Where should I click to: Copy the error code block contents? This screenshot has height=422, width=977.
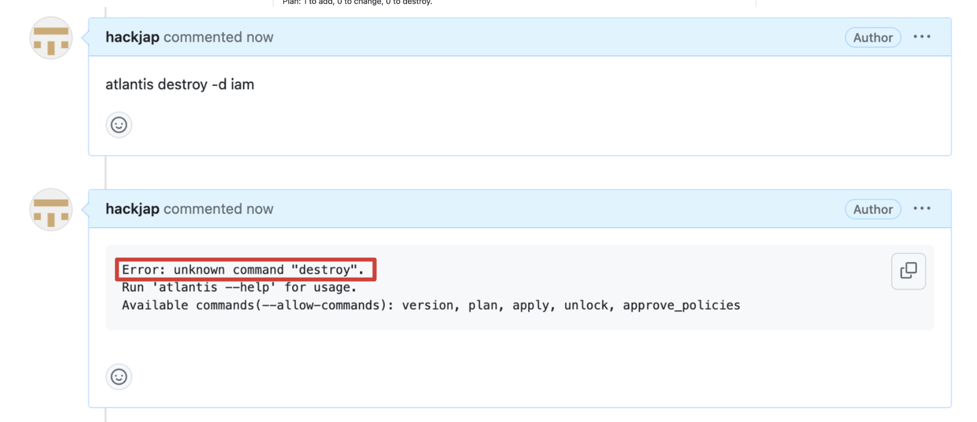909,271
